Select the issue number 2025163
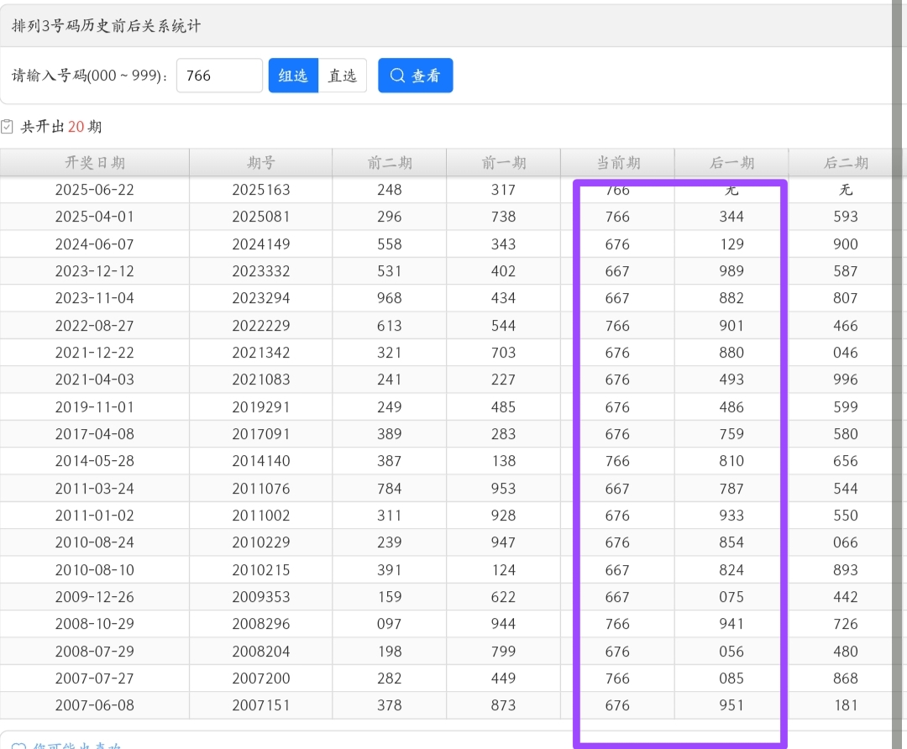 click(261, 190)
